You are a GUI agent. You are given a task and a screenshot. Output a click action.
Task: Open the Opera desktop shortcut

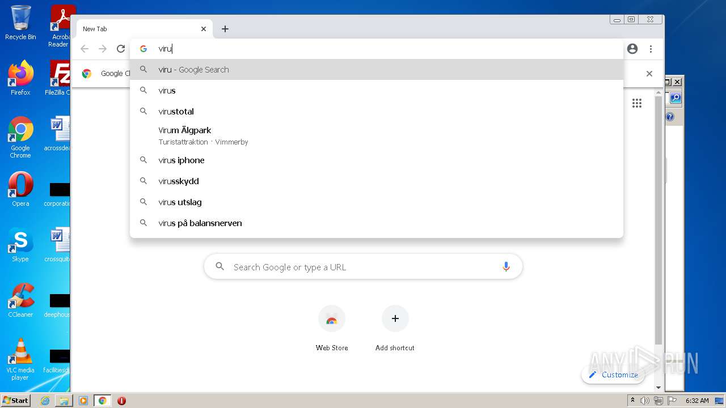point(20,189)
